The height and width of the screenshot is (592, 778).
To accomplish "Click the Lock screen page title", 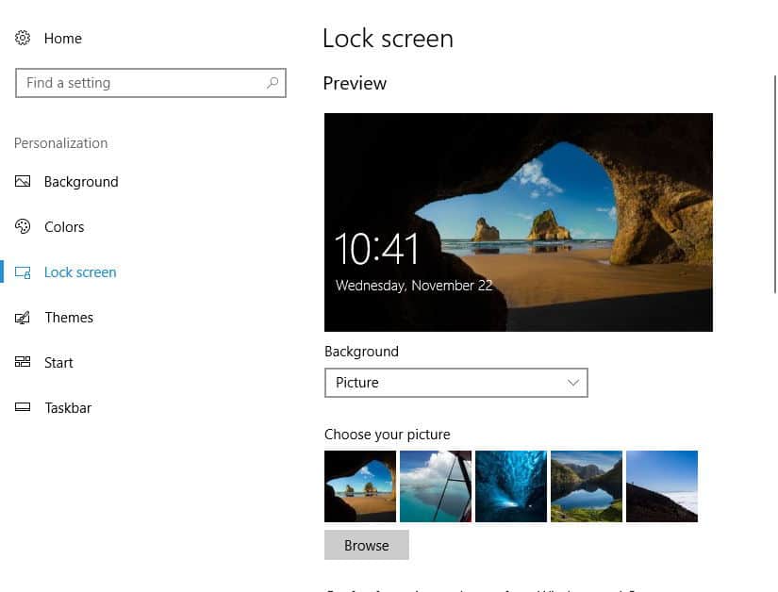I will pyautogui.click(x=388, y=38).
